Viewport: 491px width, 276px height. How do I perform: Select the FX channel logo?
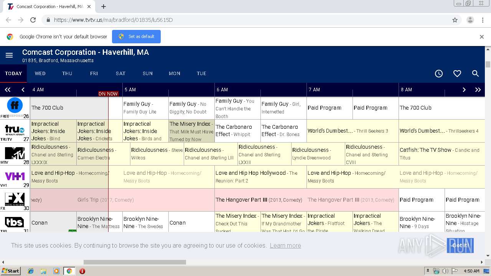tap(15, 199)
